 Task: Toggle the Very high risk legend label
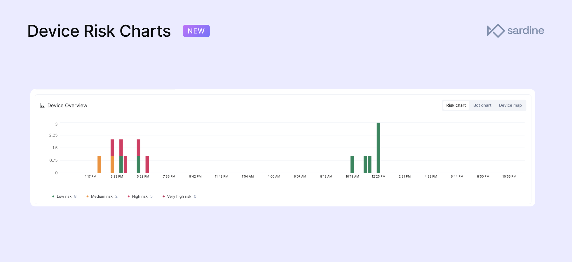click(179, 196)
